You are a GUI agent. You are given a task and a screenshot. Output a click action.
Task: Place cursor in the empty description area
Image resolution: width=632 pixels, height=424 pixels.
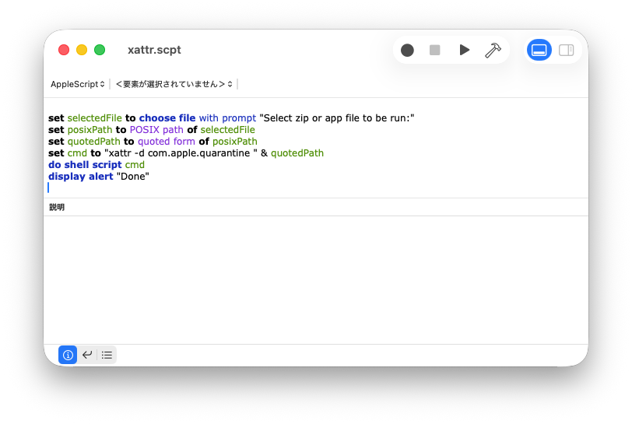(315, 280)
